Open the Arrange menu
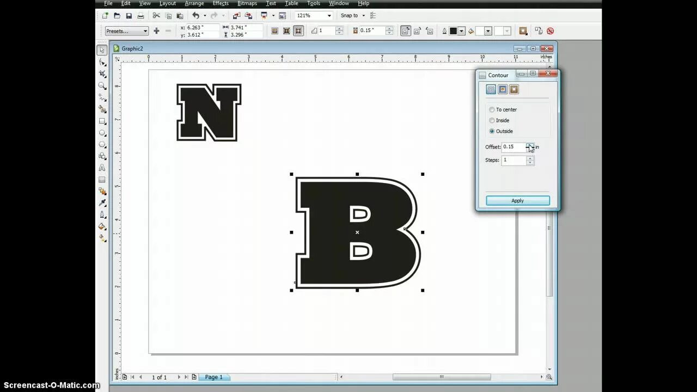This screenshot has height=392, width=697. (x=194, y=3)
